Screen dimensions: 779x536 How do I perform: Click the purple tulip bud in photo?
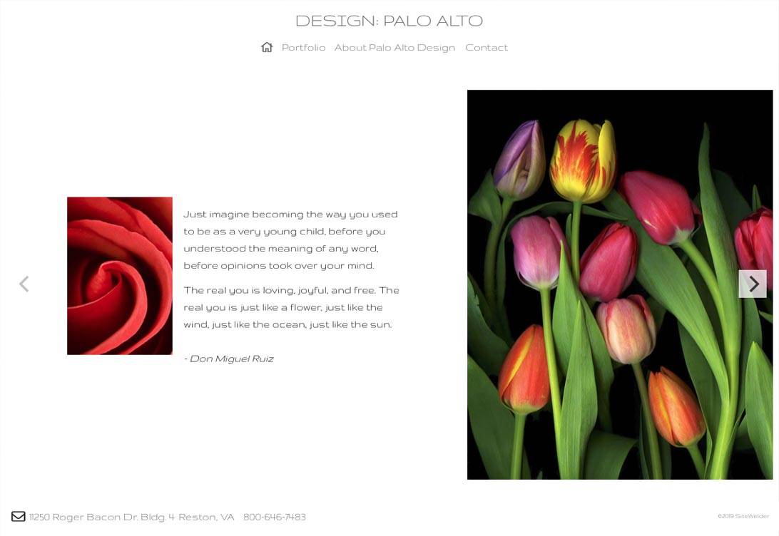pyautogui.click(x=519, y=160)
